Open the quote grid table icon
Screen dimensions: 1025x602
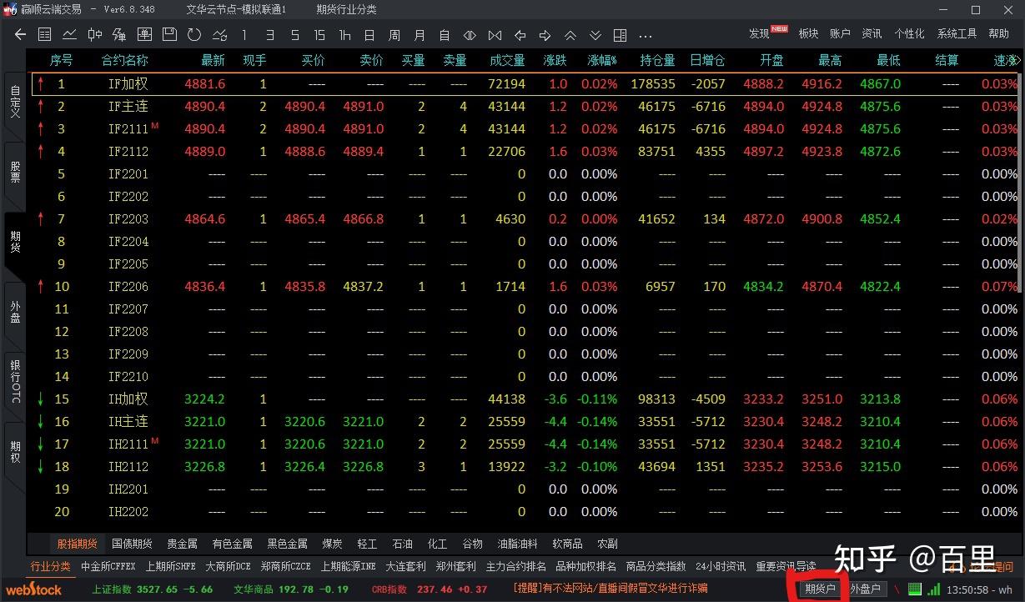coord(44,35)
